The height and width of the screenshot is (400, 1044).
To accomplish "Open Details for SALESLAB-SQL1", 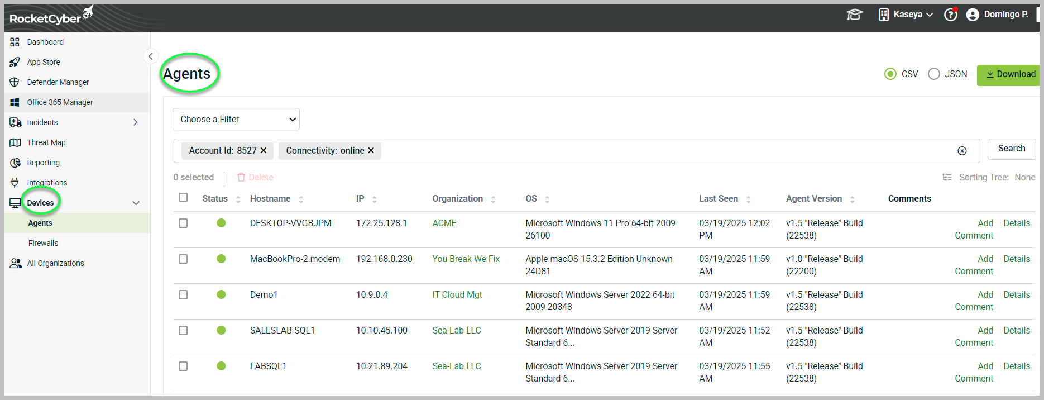I will [1017, 330].
